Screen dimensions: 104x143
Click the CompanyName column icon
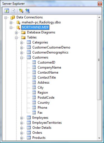tap(34, 67)
